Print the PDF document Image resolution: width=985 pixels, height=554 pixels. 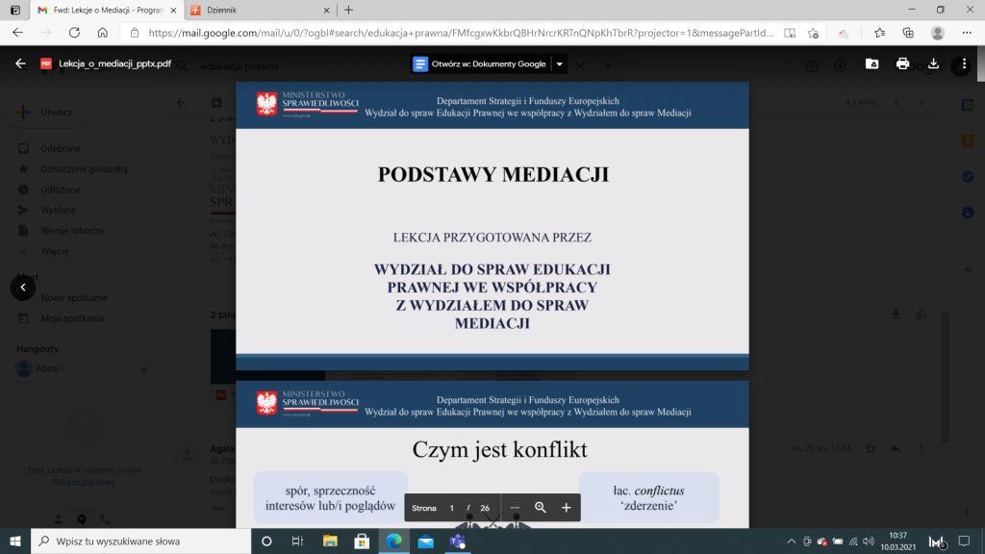(902, 63)
